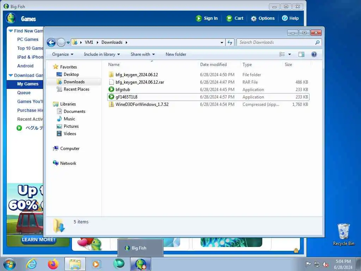Image resolution: width=361 pixels, height=271 pixels.
Task: Open Queue in Big Fish sidebar
Action: point(24,93)
